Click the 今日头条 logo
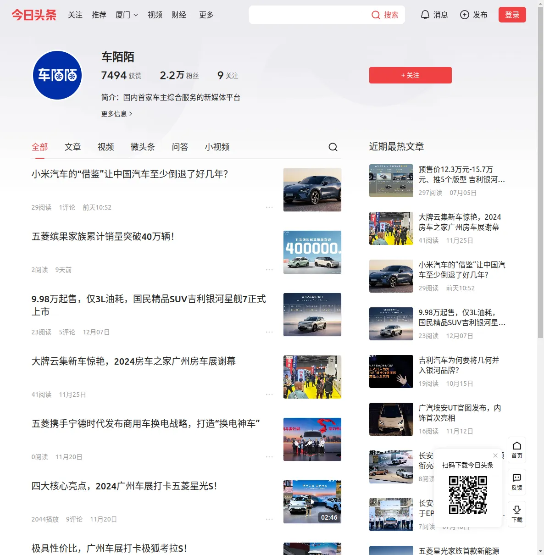The image size is (544, 555). (x=34, y=15)
